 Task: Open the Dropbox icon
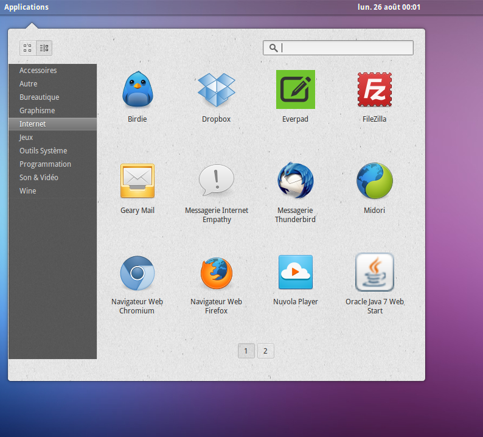coord(216,89)
